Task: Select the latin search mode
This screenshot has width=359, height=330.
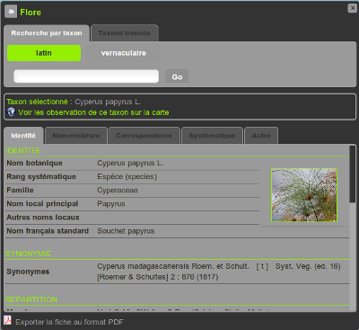Action: pyautogui.click(x=44, y=53)
